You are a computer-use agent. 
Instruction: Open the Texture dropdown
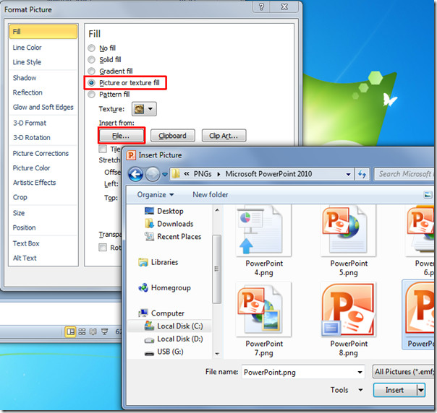[144, 109]
